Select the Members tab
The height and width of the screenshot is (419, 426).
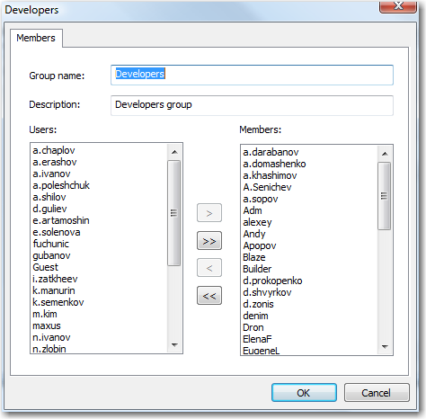click(x=36, y=38)
